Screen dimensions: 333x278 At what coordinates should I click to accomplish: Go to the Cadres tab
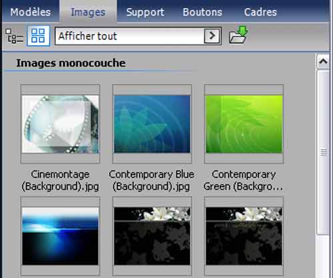click(x=260, y=12)
